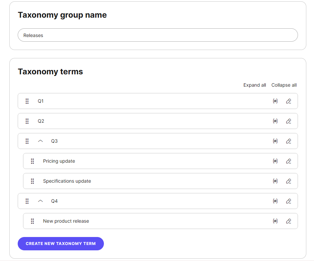The width and height of the screenshot is (314, 261).
Task: Click the drag handle of Pricing update
Action: tap(32, 161)
